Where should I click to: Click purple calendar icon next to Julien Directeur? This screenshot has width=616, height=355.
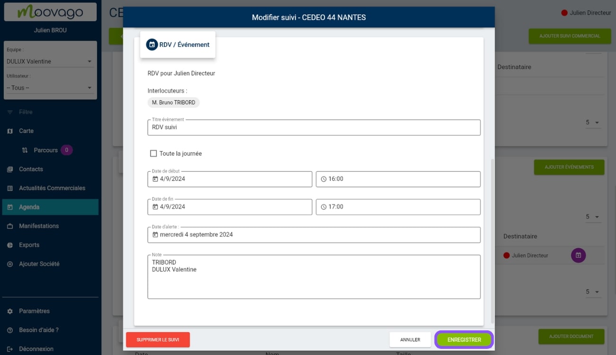point(578,255)
